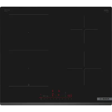Click the Induction label in top-left corner
Screen dimensions: 112x112
pos(7,10)
